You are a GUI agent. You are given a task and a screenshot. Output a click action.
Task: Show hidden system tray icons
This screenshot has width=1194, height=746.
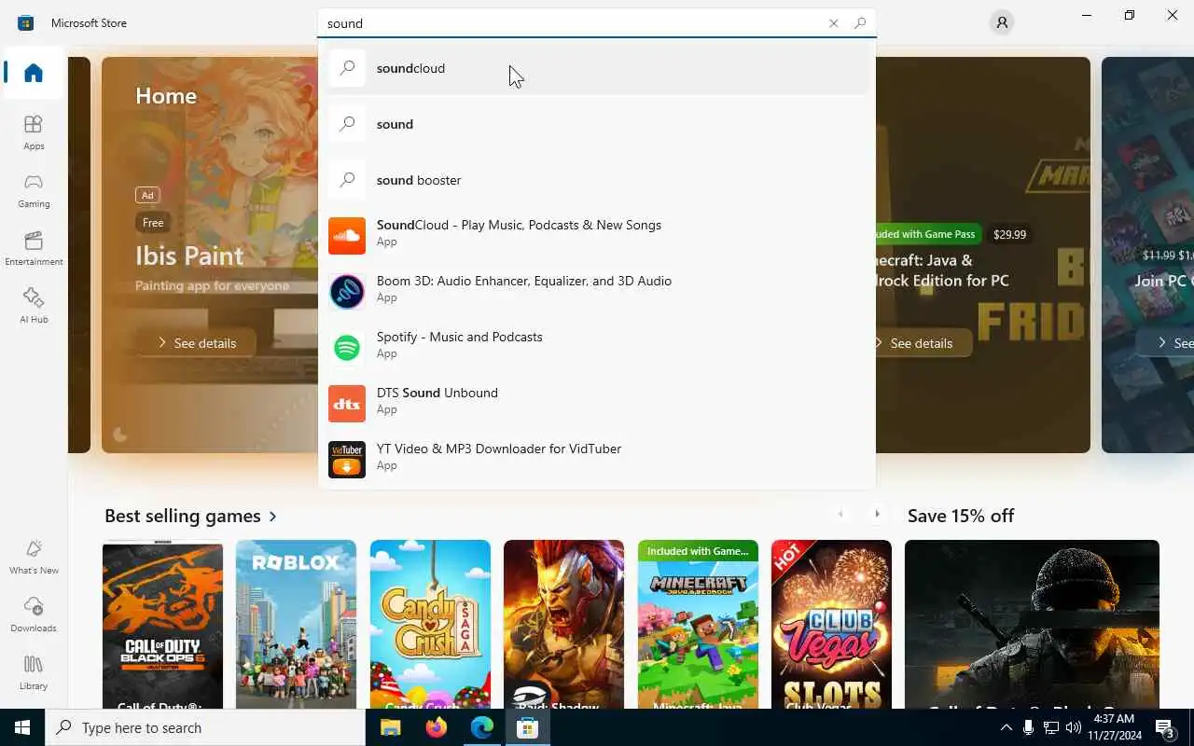(x=1006, y=727)
